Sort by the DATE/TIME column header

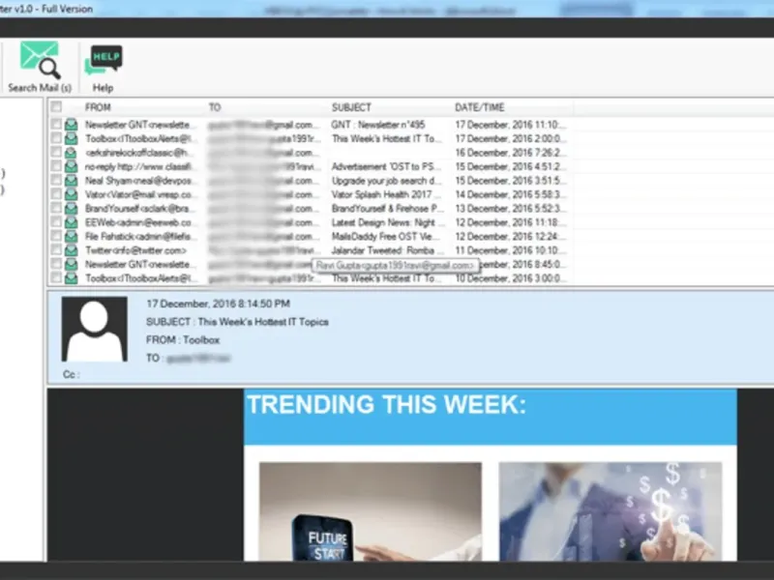479,107
